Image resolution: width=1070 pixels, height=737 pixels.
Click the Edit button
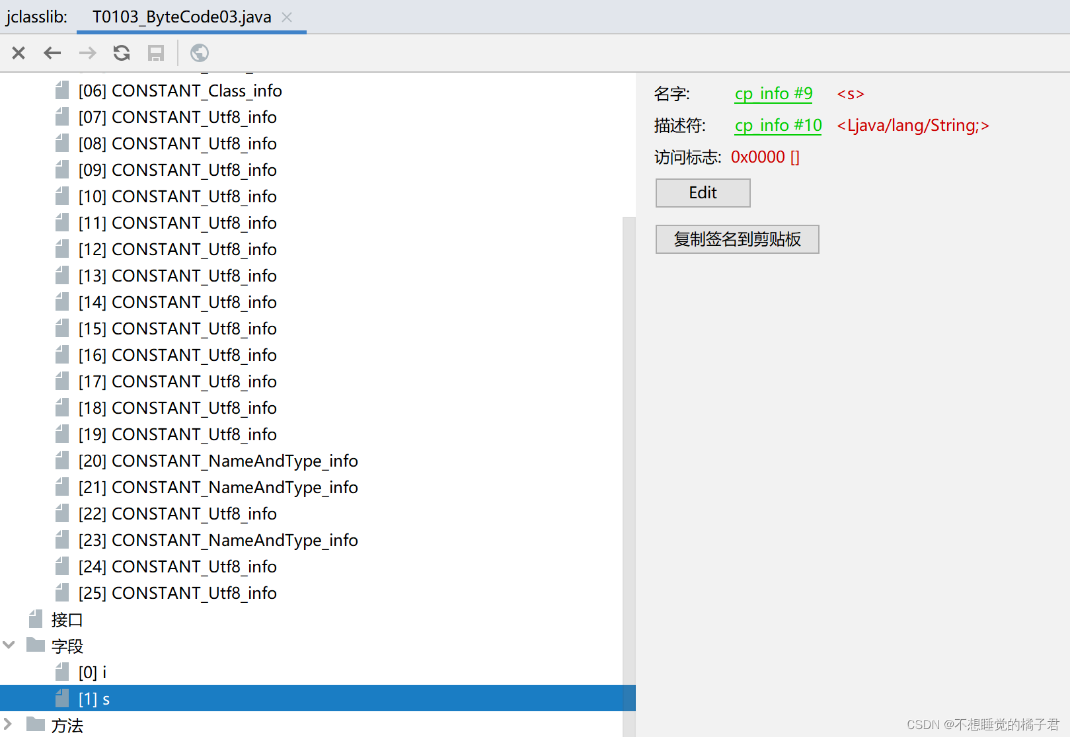703,193
